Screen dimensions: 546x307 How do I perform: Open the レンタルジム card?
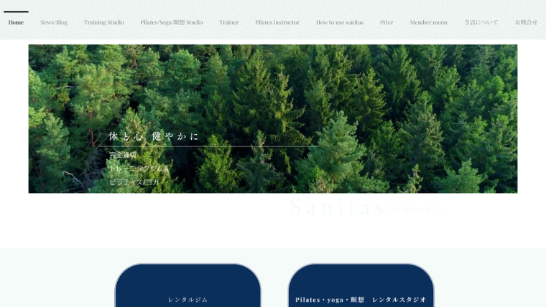[188, 291]
